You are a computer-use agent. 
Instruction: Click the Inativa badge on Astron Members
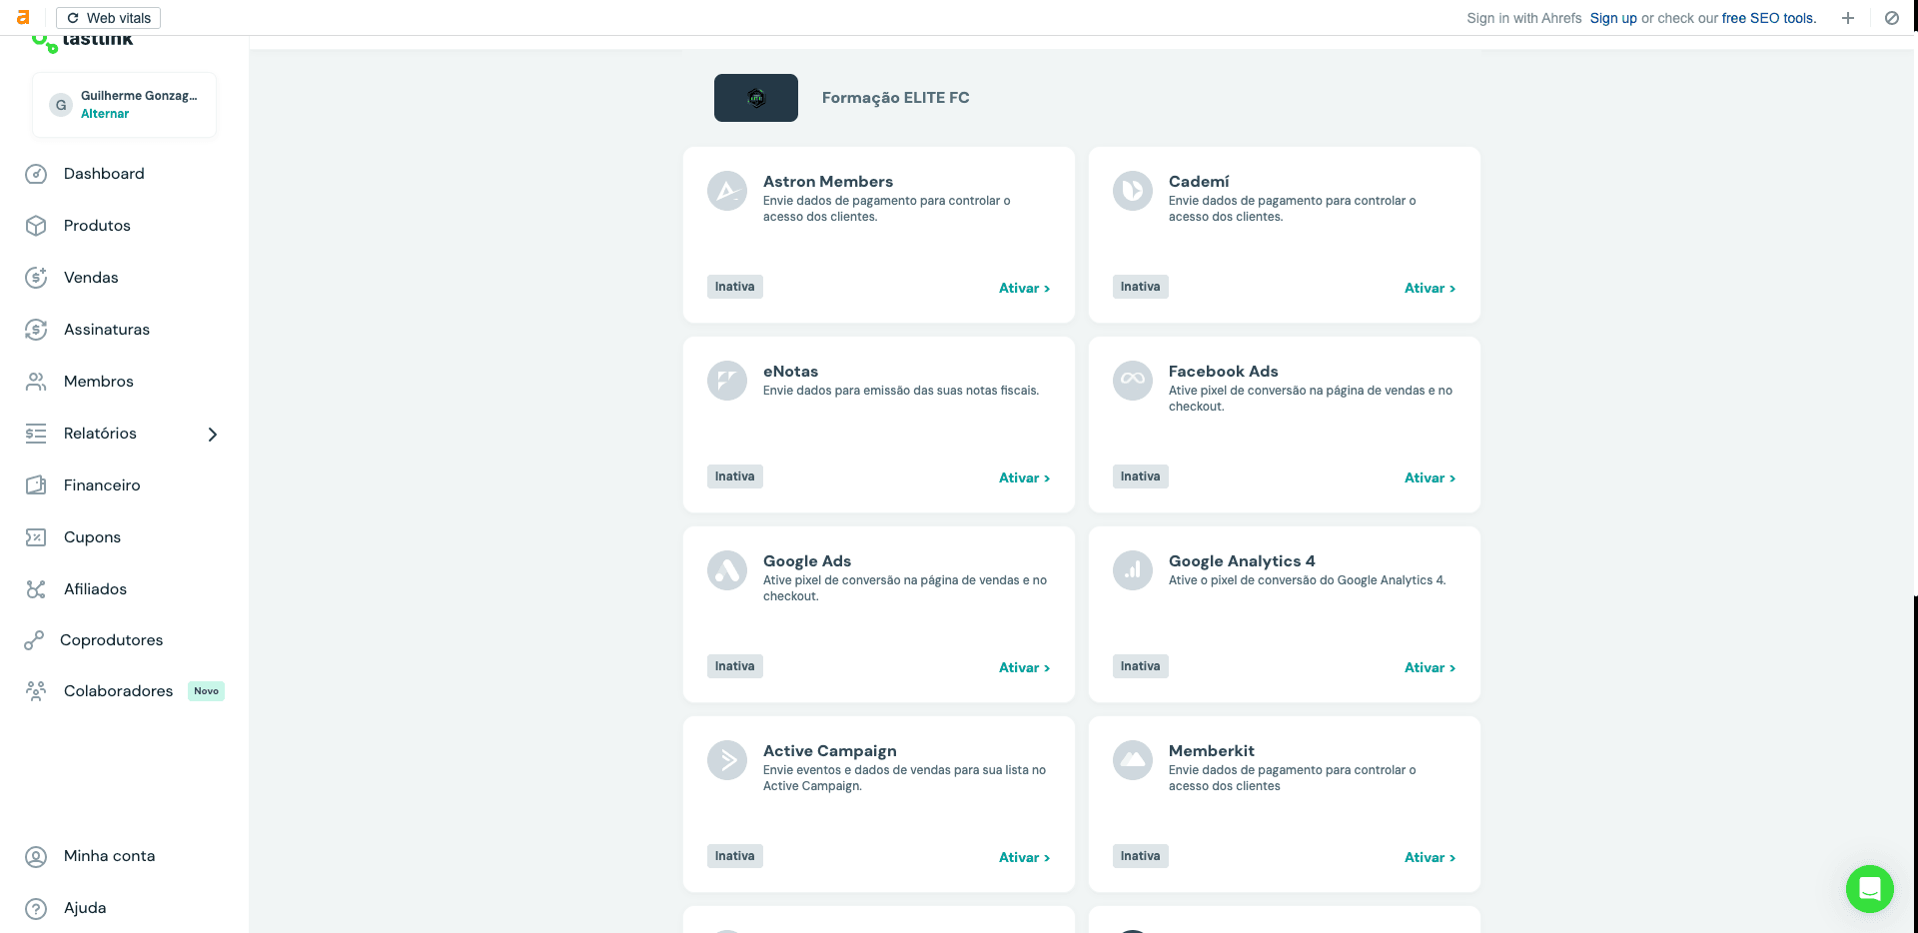point(735,287)
